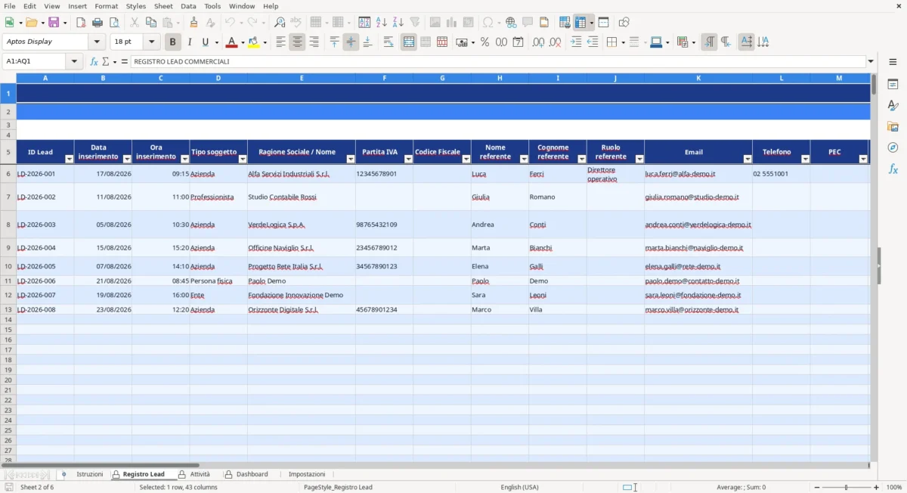The image size is (907, 493).
Task: Click the Merge and Center Cells icon
Action: tap(409, 42)
